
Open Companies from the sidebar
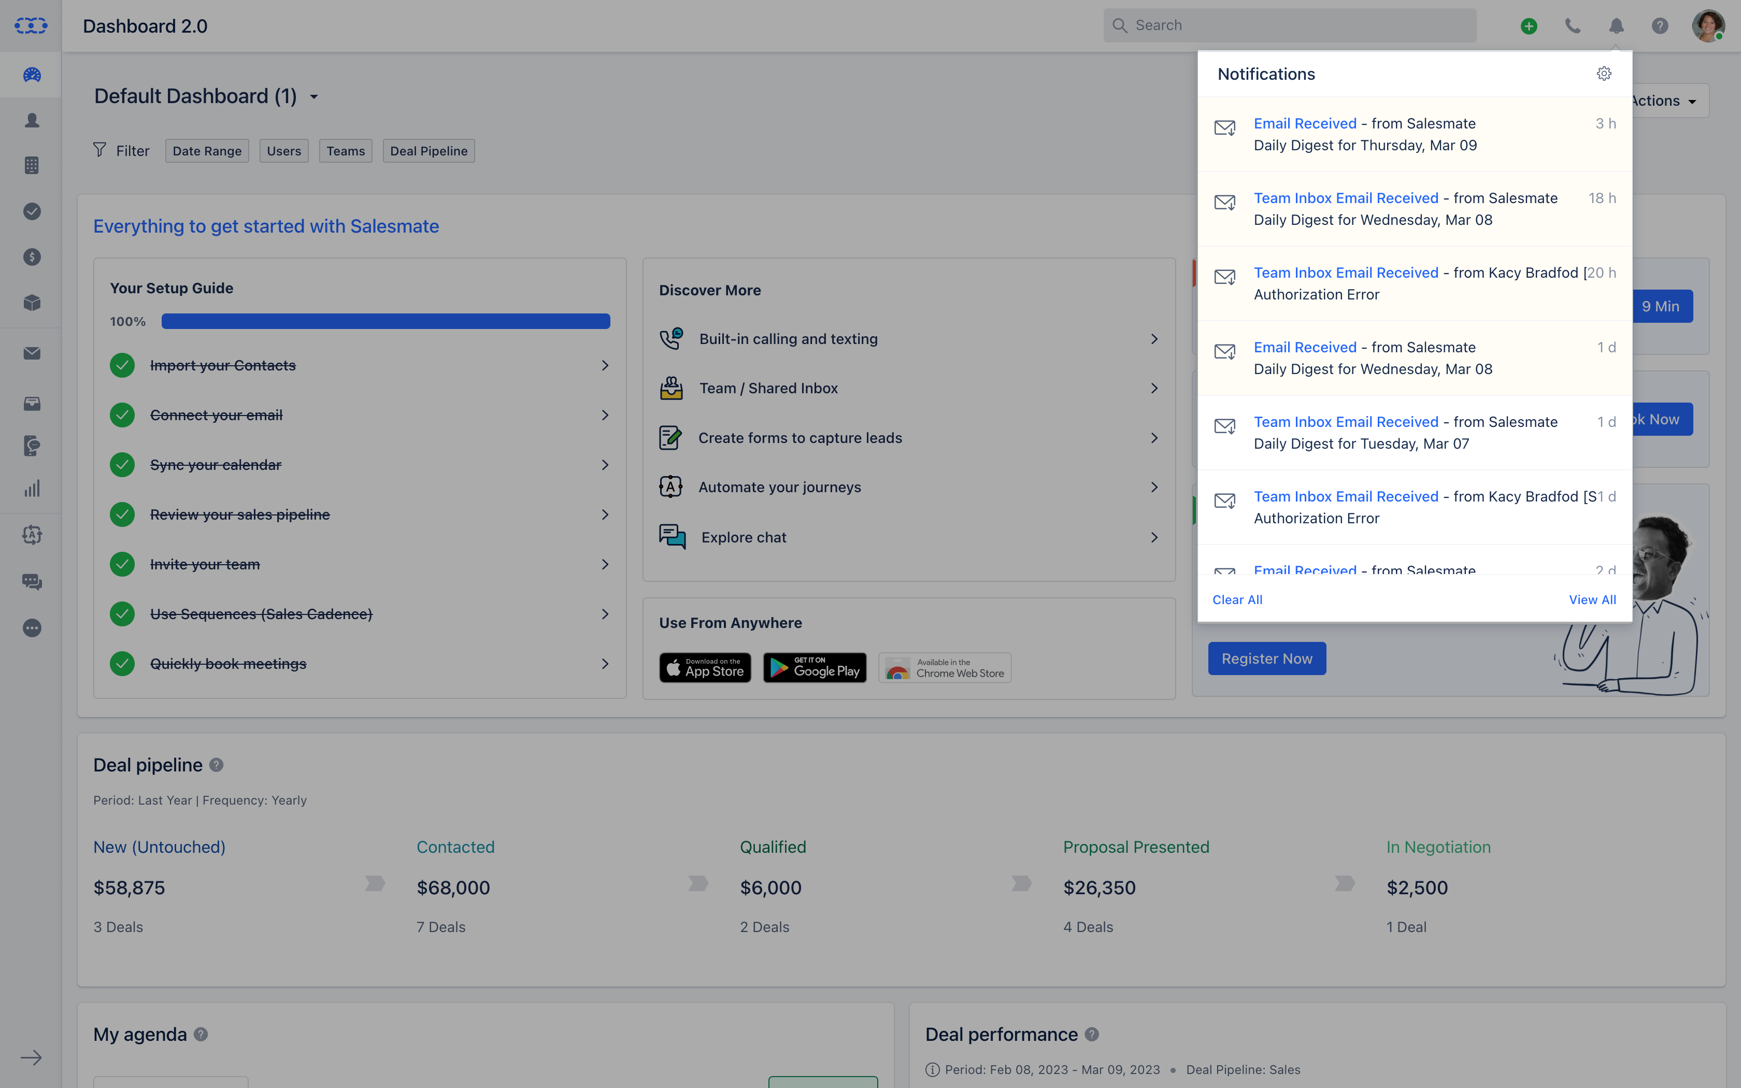tap(32, 165)
